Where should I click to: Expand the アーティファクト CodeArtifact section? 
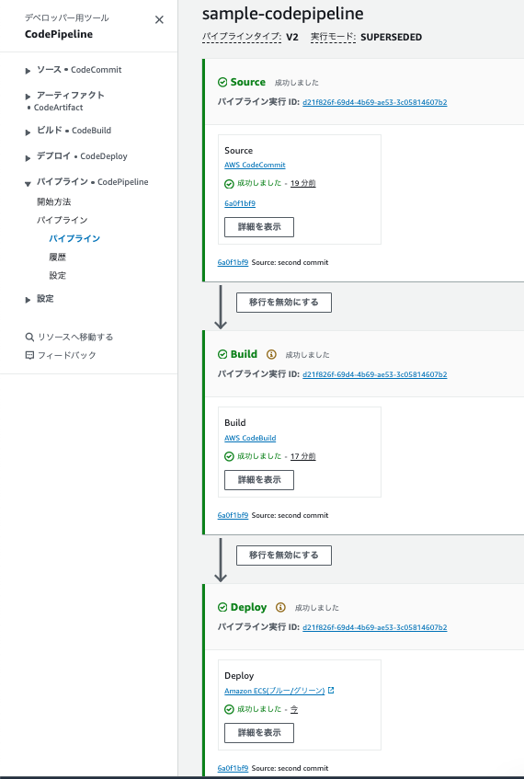point(28,96)
